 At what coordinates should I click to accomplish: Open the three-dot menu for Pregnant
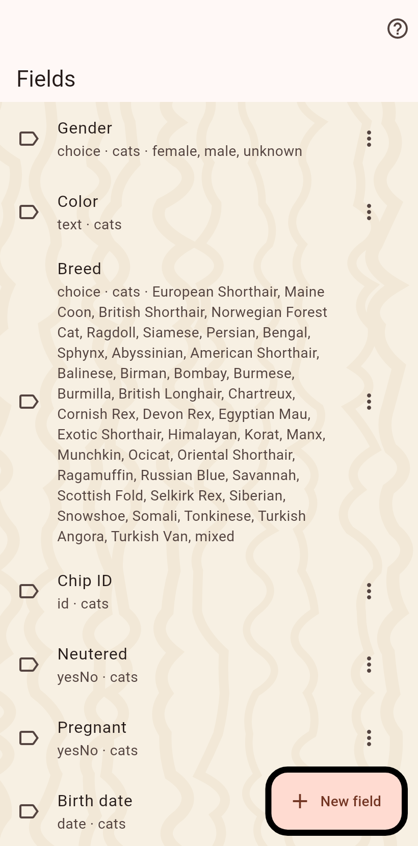point(369,738)
